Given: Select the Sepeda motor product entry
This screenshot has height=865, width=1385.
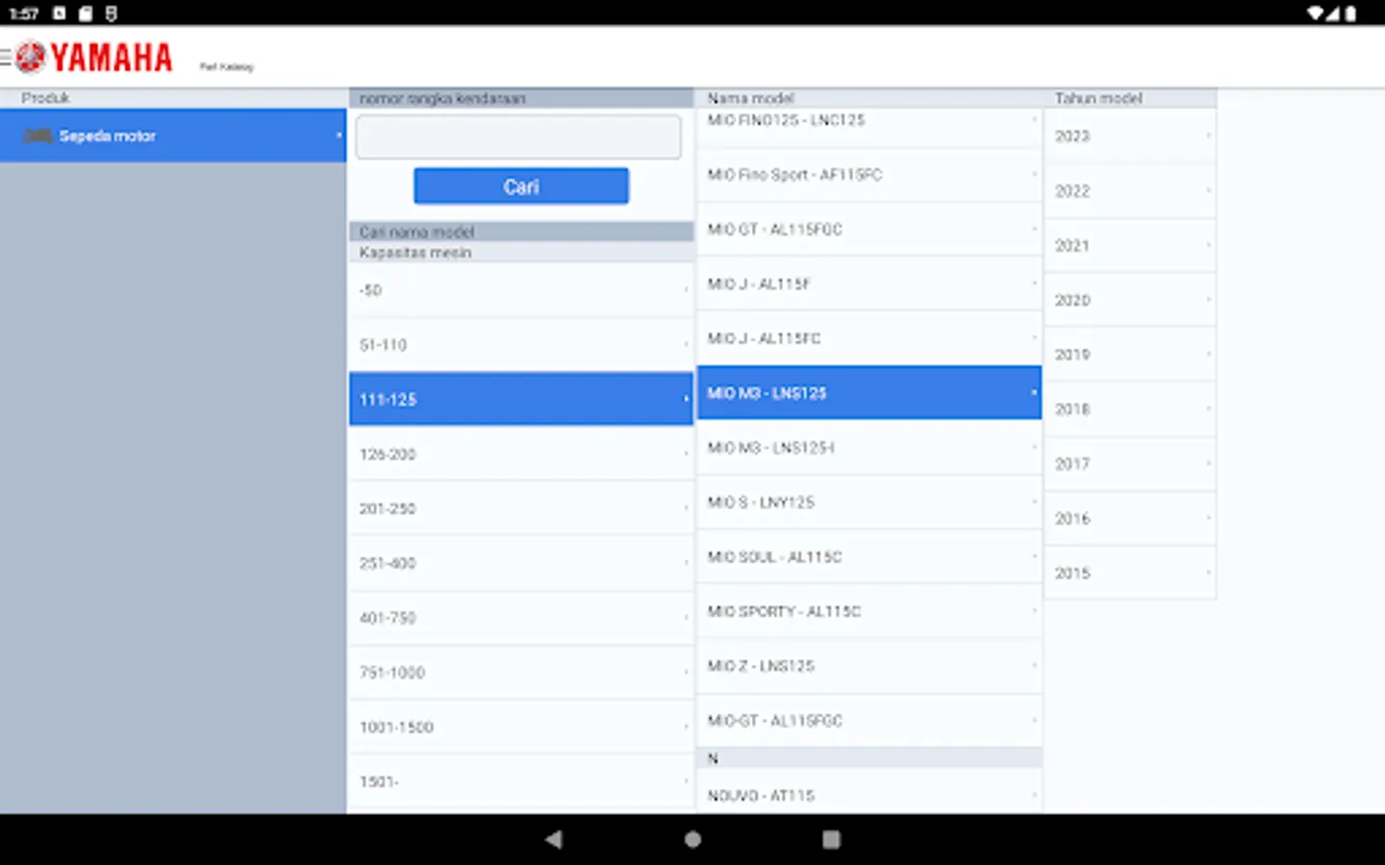Looking at the screenshot, I should click(173, 136).
